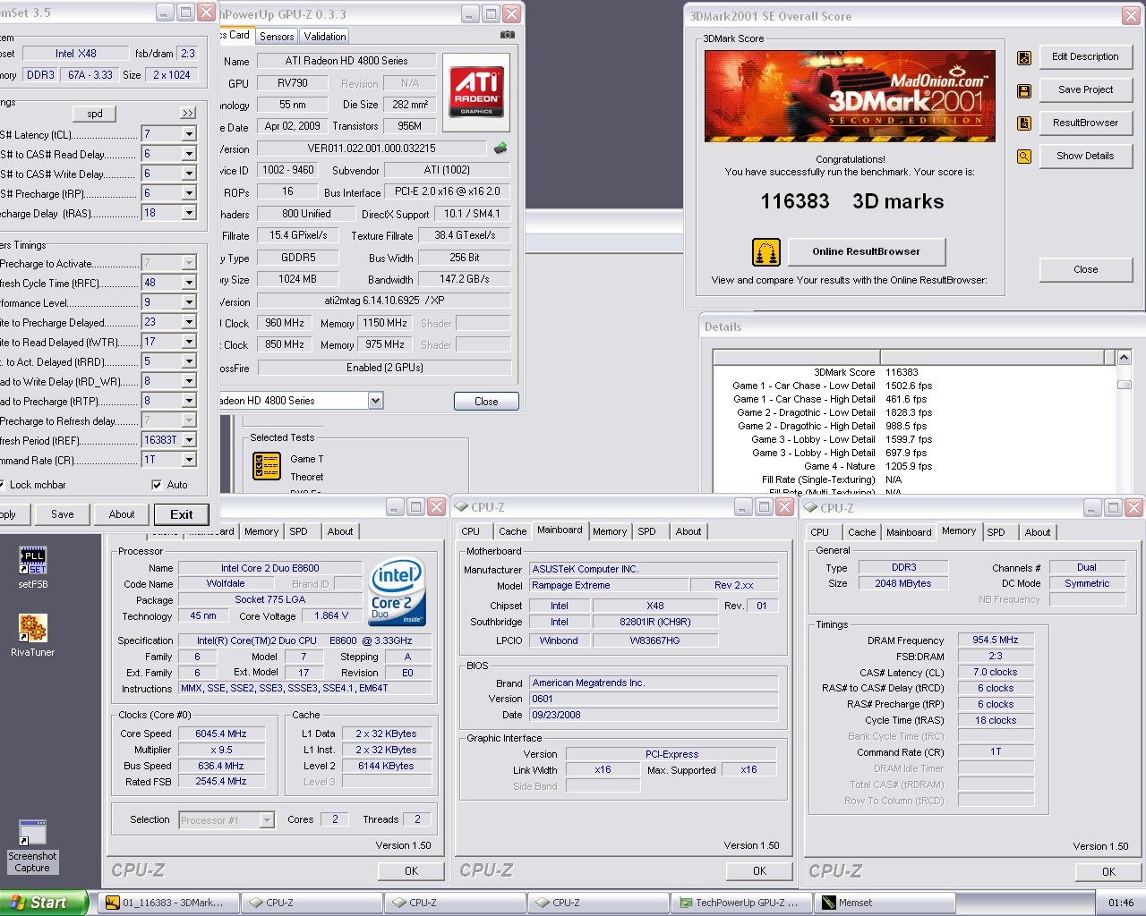Screen dimensions: 1146x916
Task: Click the Edit Description button
Action: tap(1085, 57)
